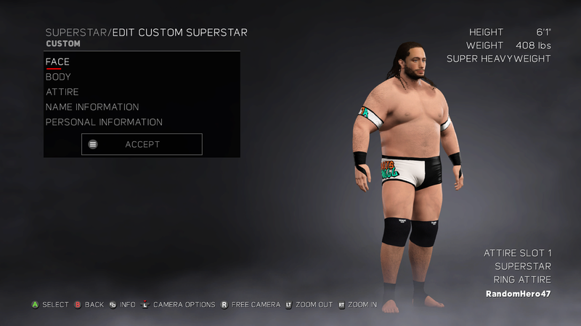Click the Info controller button icon

click(x=113, y=305)
